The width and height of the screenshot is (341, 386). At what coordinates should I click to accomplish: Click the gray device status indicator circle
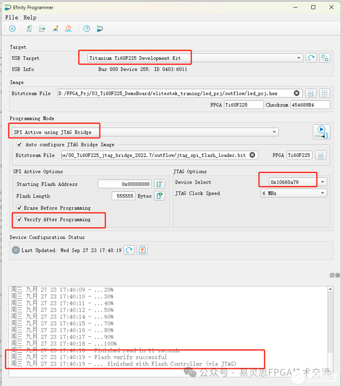(x=16, y=250)
